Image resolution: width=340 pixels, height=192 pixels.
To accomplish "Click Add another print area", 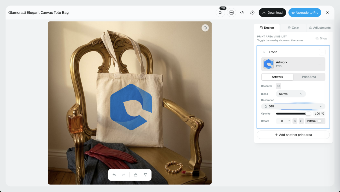I will [x=293, y=135].
